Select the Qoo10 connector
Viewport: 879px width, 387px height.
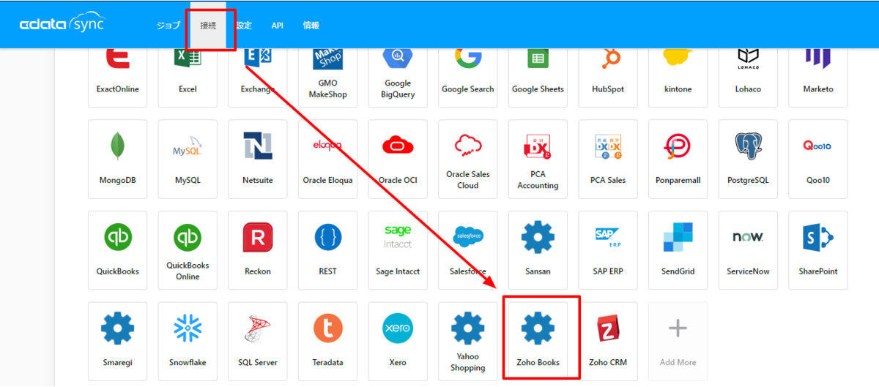coord(818,159)
